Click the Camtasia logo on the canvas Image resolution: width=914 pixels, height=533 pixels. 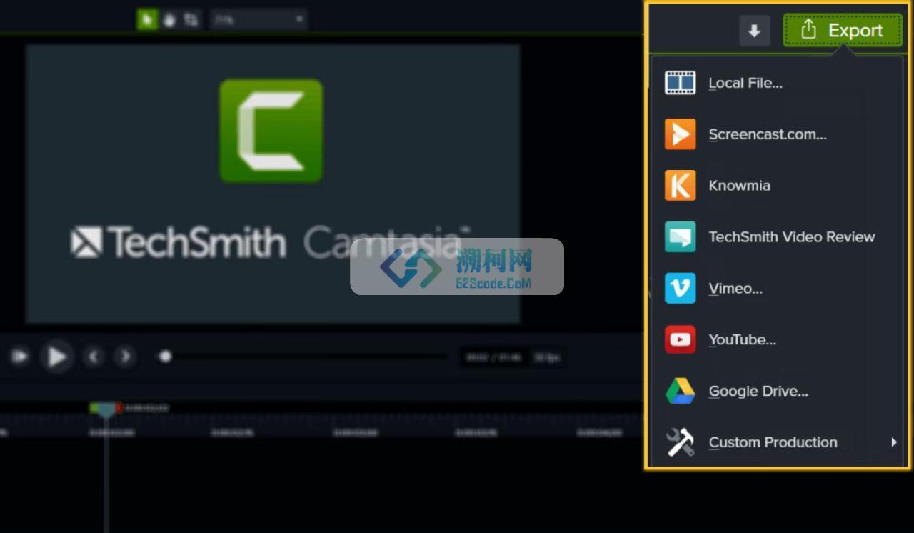coord(271,131)
